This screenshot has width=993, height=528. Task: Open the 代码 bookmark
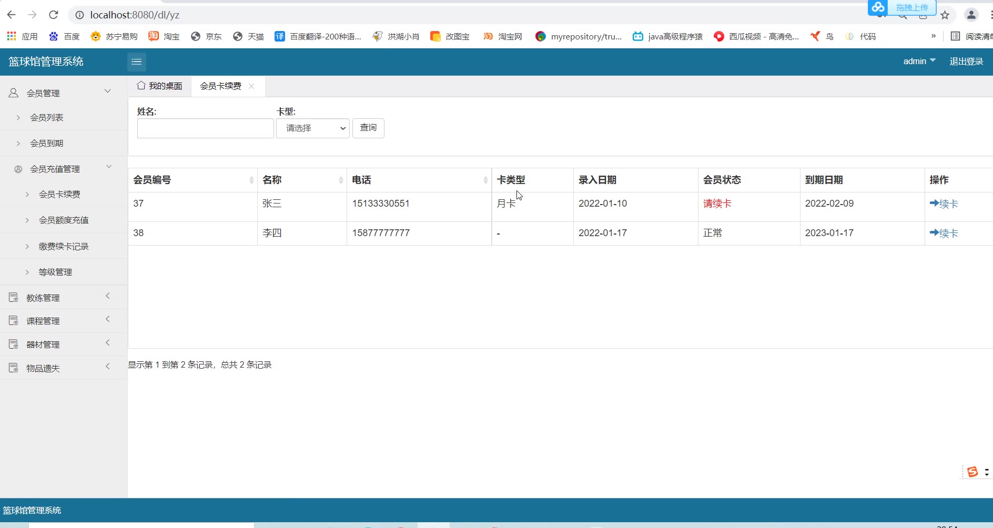pos(860,36)
